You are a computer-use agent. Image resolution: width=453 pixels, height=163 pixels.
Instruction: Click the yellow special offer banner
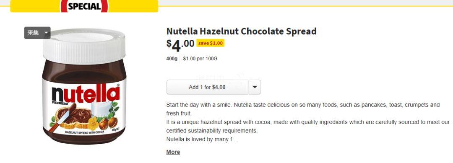(x=84, y=6)
